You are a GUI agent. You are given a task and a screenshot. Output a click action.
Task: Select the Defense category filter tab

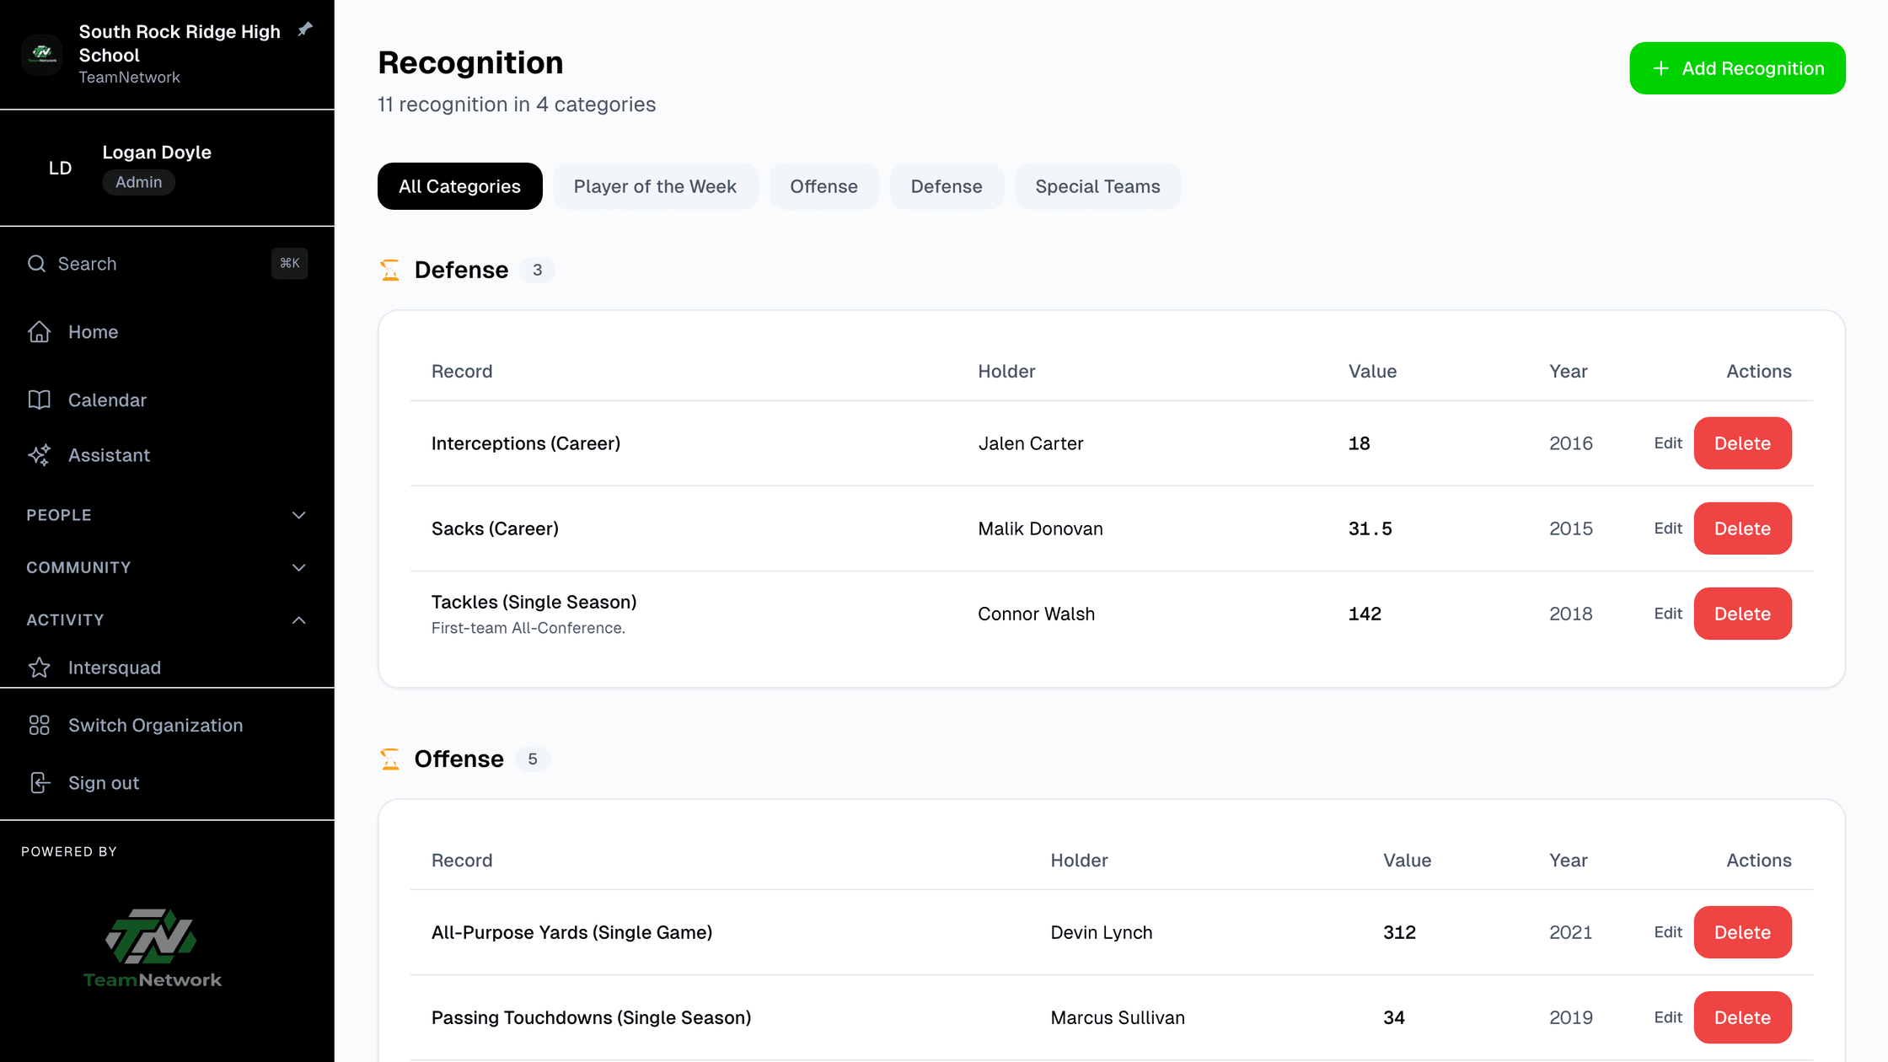pos(947,186)
